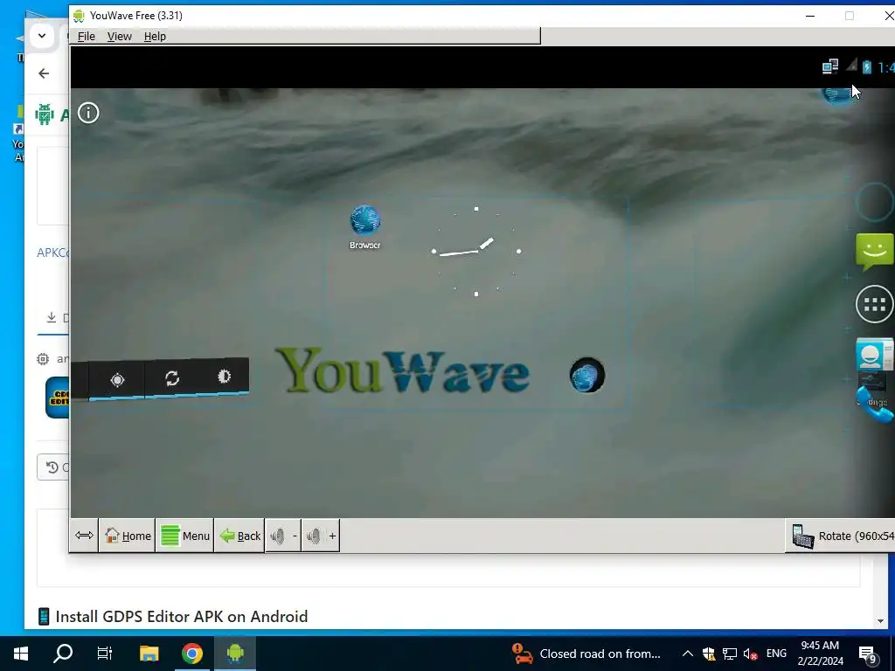Viewport: 895px width, 671px height.
Task: Expand the chevron dropdown in browser window
Action: click(42, 36)
